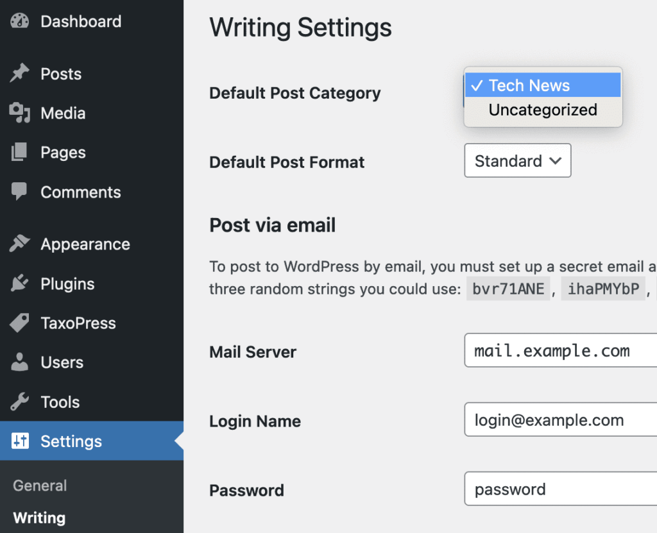Screen dimensions: 657x533
Task: Click the Password input field
Action: click(x=561, y=489)
